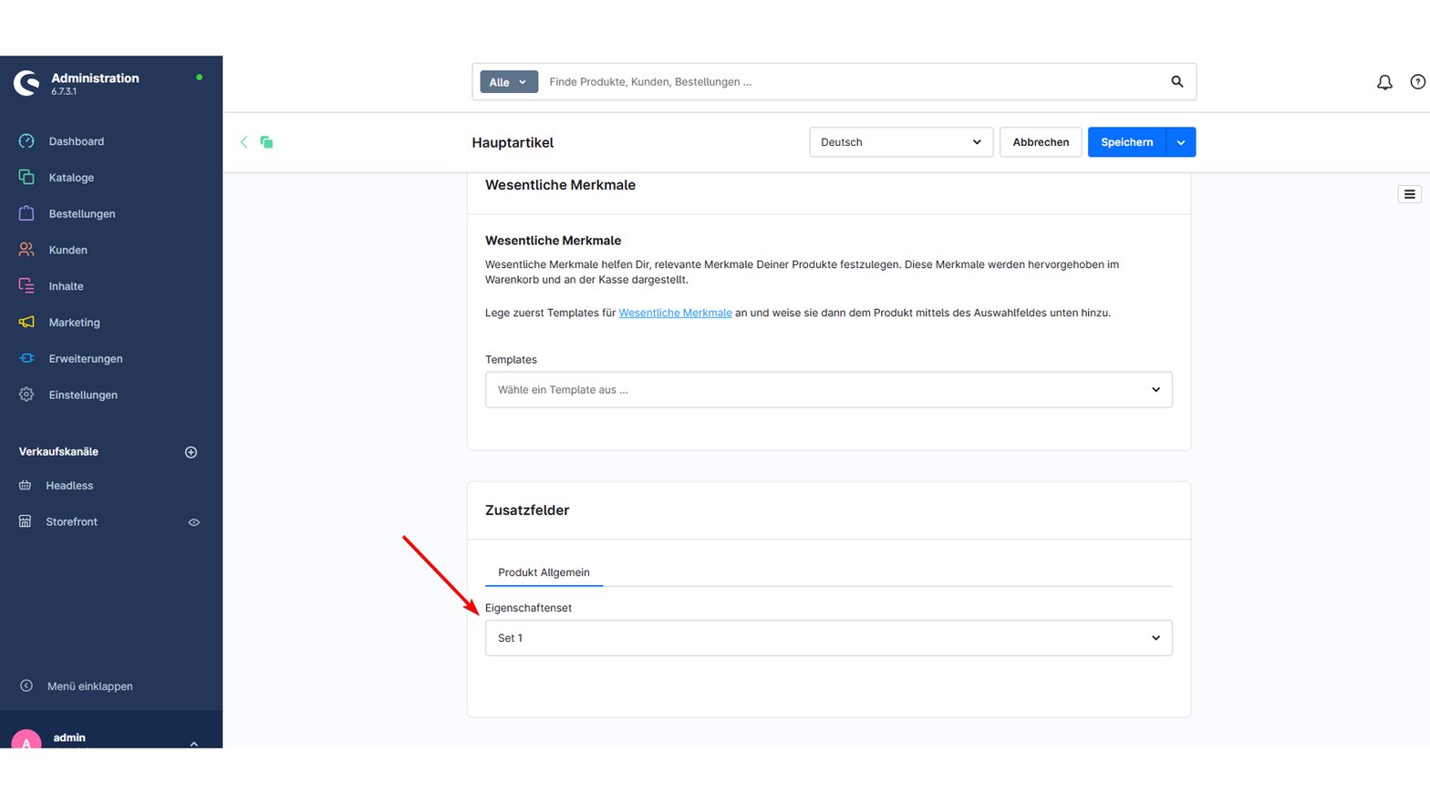The image size is (1430, 804).
Task: Select the Produkt Allgemein tab
Action: (544, 572)
